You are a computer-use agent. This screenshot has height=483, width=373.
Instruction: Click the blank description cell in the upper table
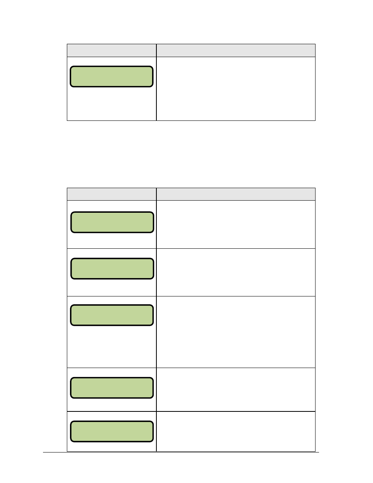[236, 89]
